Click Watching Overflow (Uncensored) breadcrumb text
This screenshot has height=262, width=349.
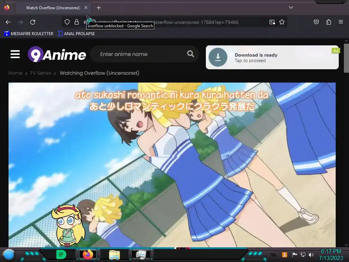[100, 73]
